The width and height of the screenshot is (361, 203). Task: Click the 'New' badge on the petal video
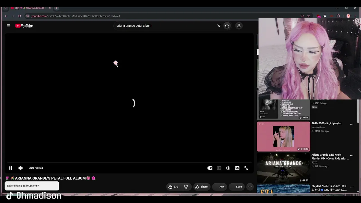click(x=314, y=107)
